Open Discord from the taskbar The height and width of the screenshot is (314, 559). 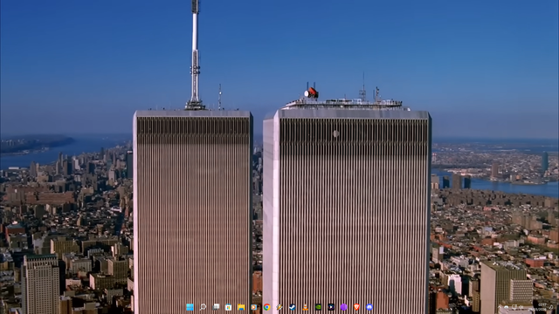coord(369,307)
